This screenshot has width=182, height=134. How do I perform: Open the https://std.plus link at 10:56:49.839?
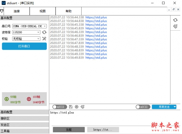tap(96, 58)
